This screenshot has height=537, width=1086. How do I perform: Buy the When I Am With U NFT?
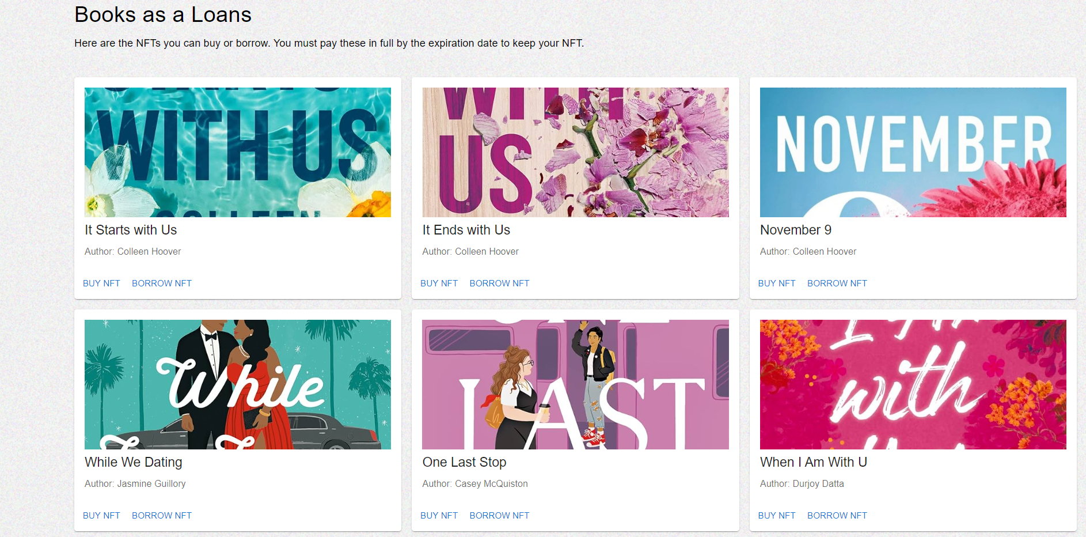pos(777,516)
